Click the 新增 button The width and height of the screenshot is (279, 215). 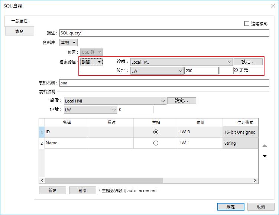52,191
